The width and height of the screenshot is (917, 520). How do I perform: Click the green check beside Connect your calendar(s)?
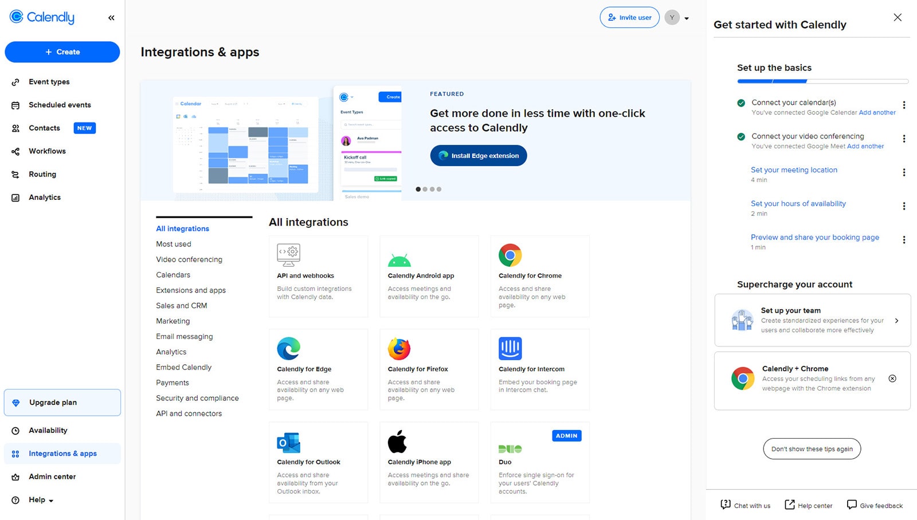pyautogui.click(x=741, y=103)
